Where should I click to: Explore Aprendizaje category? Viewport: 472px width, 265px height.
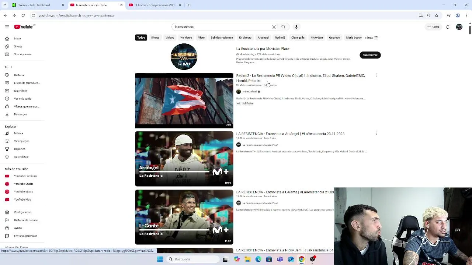tap(21, 157)
